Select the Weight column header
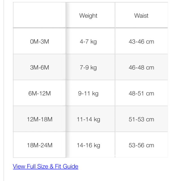This screenshot has height=181, width=181. [90, 15]
